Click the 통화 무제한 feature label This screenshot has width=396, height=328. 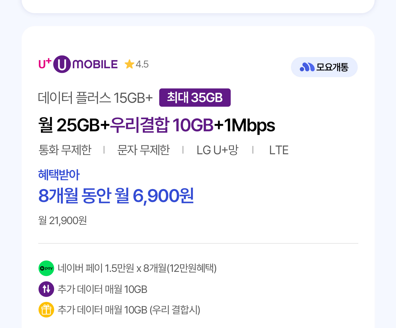coord(65,150)
